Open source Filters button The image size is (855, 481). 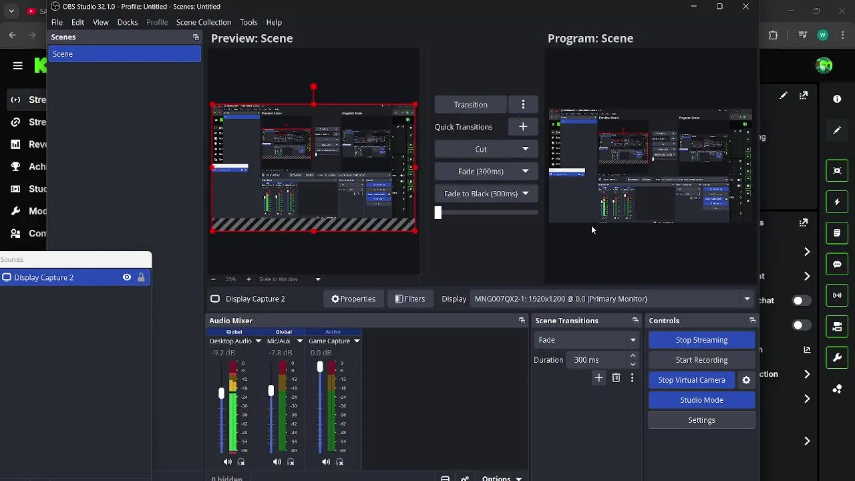point(409,299)
